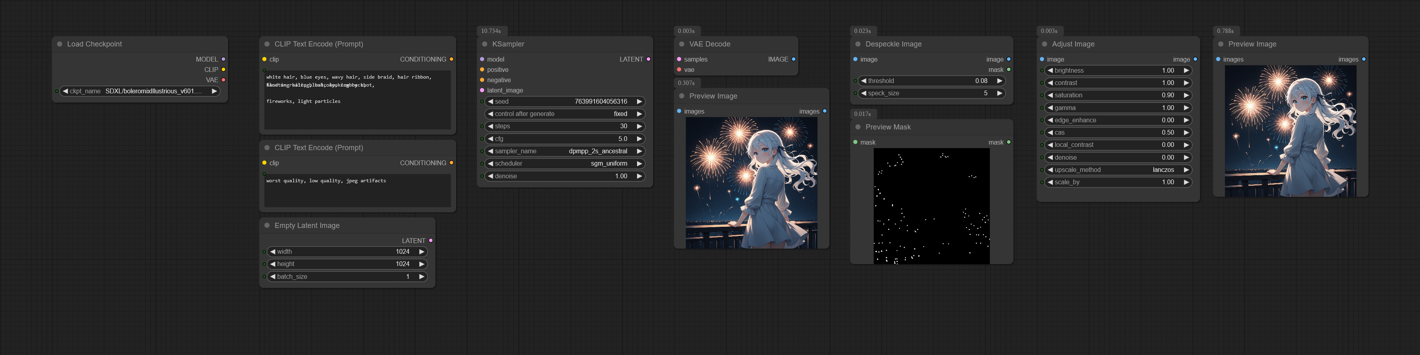Open the sampler_name dpmpp_2s_ancestral dropdown
1420x355 pixels.
tap(565, 151)
